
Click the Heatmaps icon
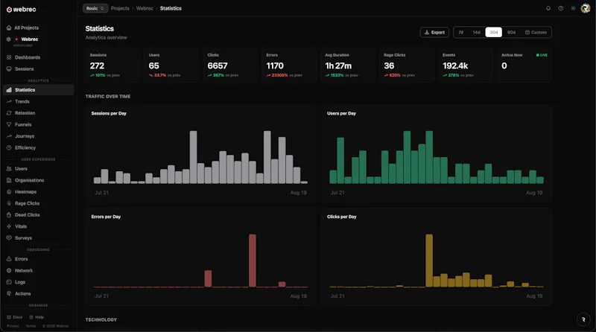click(9, 192)
